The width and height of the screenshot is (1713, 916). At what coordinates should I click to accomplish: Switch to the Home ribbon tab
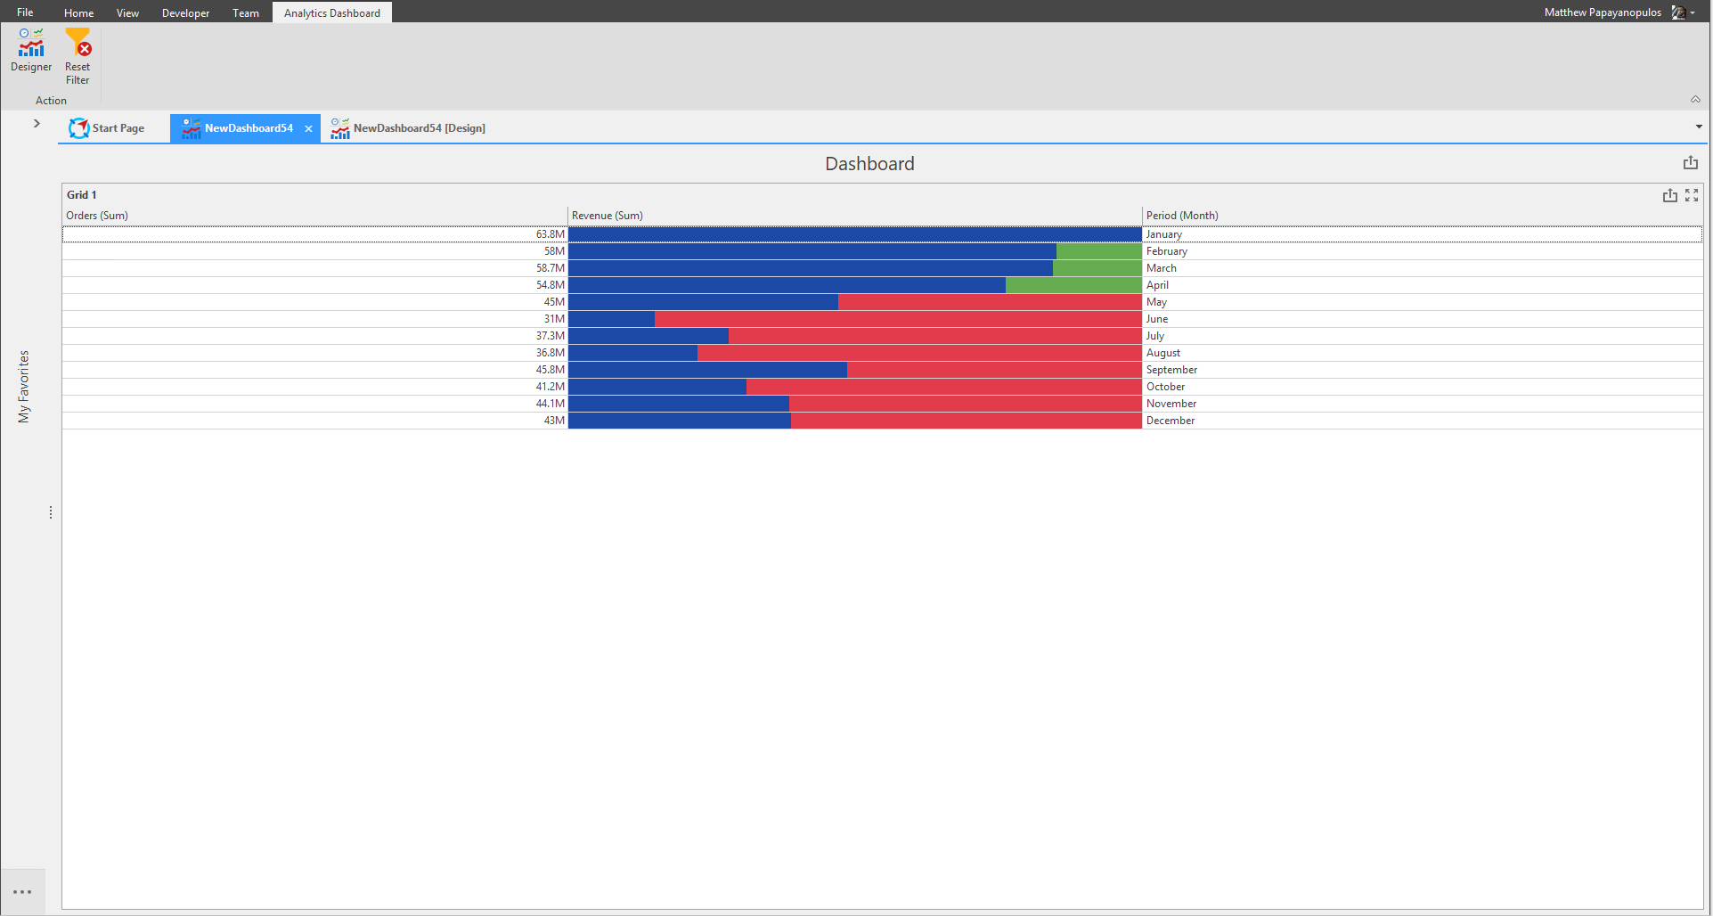(78, 12)
